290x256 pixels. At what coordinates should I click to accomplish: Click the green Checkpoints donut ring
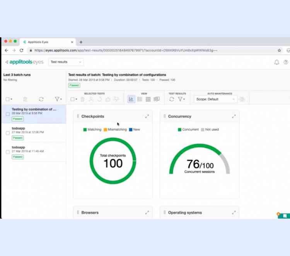(x=113, y=140)
